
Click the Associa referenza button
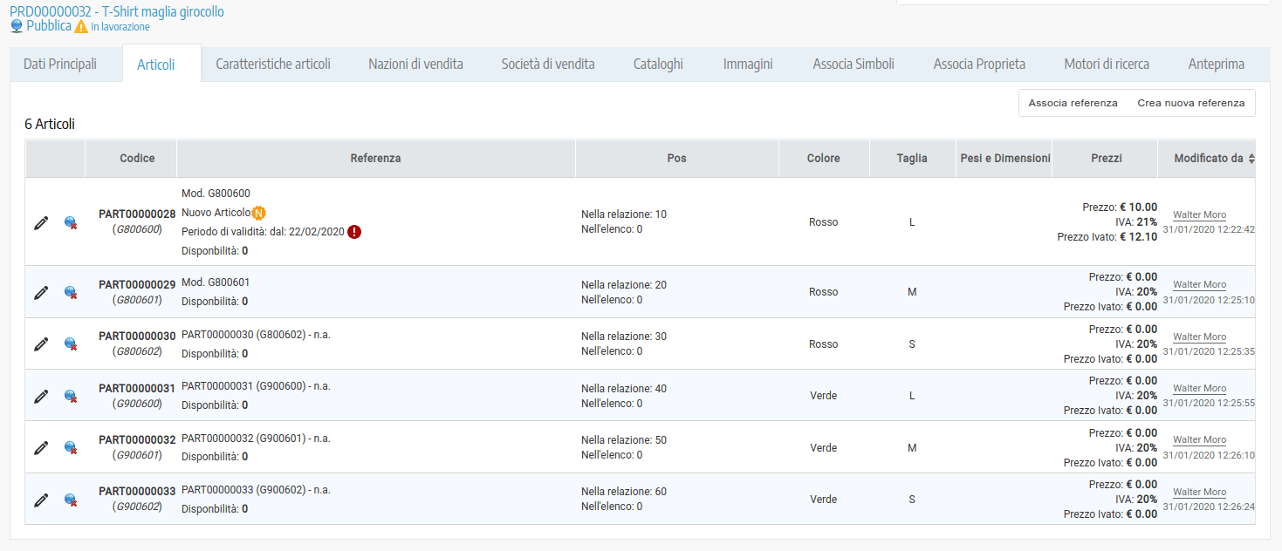[x=1073, y=103]
